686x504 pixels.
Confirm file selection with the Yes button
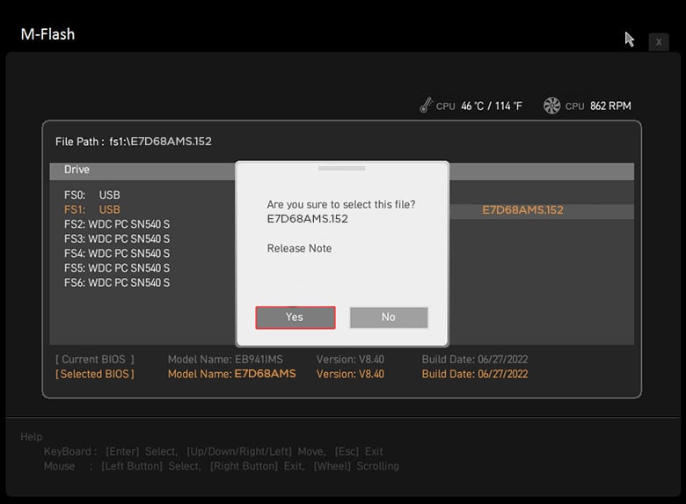point(296,318)
